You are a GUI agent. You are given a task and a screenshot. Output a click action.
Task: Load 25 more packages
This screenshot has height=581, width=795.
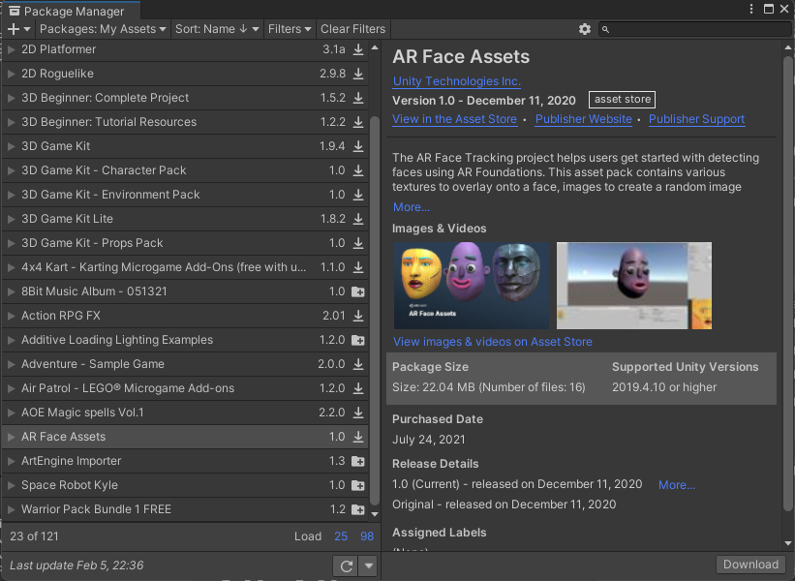(x=341, y=536)
